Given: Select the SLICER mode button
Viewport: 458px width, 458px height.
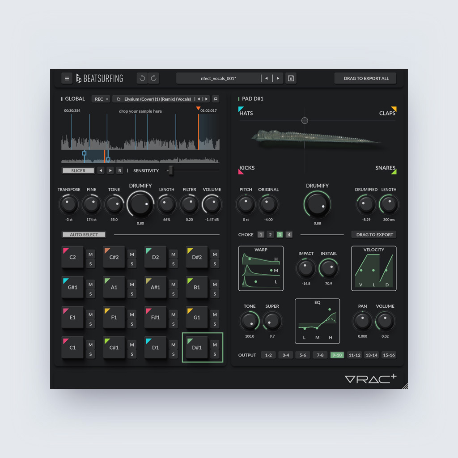Looking at the screenshot, I should point(78,170).
